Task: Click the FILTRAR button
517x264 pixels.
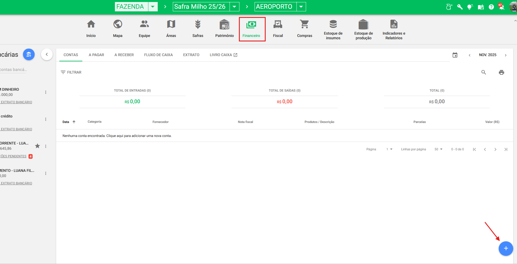Action: (x=71, y=72)
